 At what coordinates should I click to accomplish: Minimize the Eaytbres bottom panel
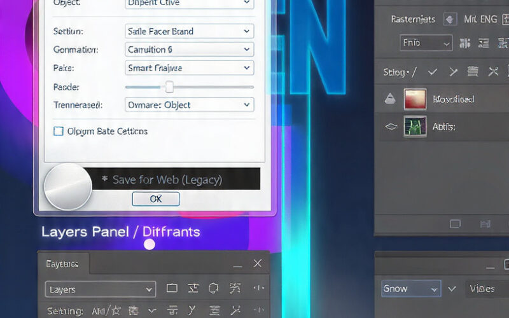click(x=237, y=265)
